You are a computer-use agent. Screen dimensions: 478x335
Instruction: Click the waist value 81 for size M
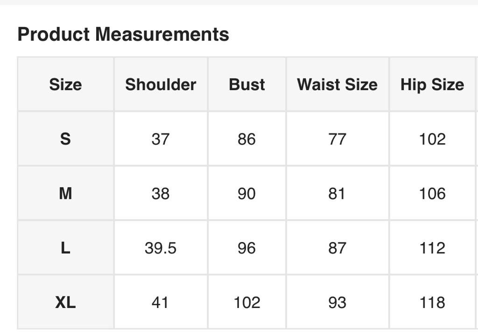(x=337, y=194)
